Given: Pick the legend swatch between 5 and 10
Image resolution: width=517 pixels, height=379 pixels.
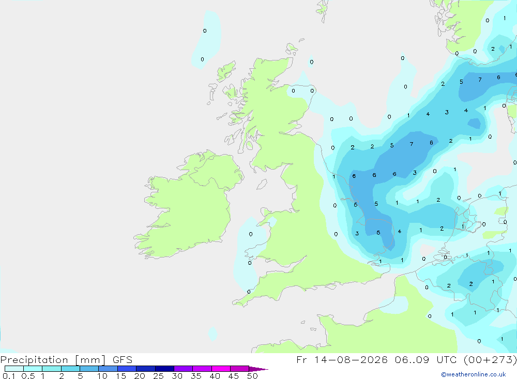Looking at the screenshot, I should [x=89, y=369].
